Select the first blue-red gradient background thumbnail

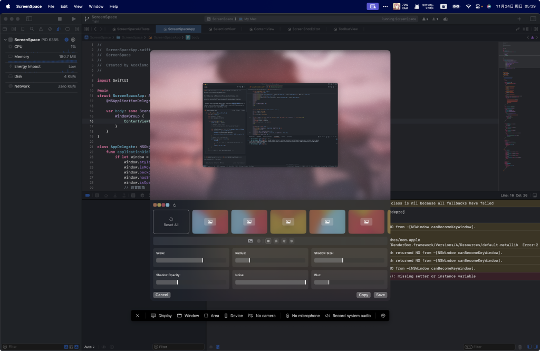(x=210, y=222)
